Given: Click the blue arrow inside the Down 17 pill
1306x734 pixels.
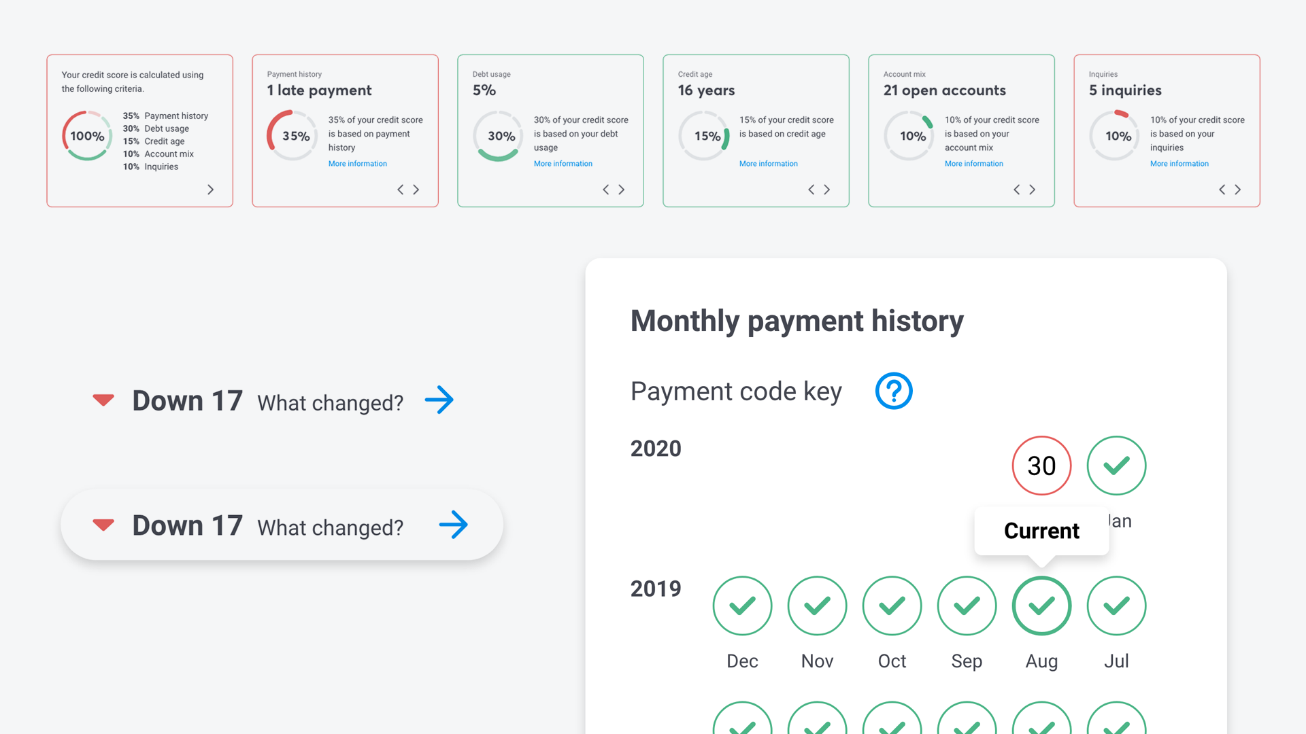Looking at the screenshot, I should [x=453, y=525].
